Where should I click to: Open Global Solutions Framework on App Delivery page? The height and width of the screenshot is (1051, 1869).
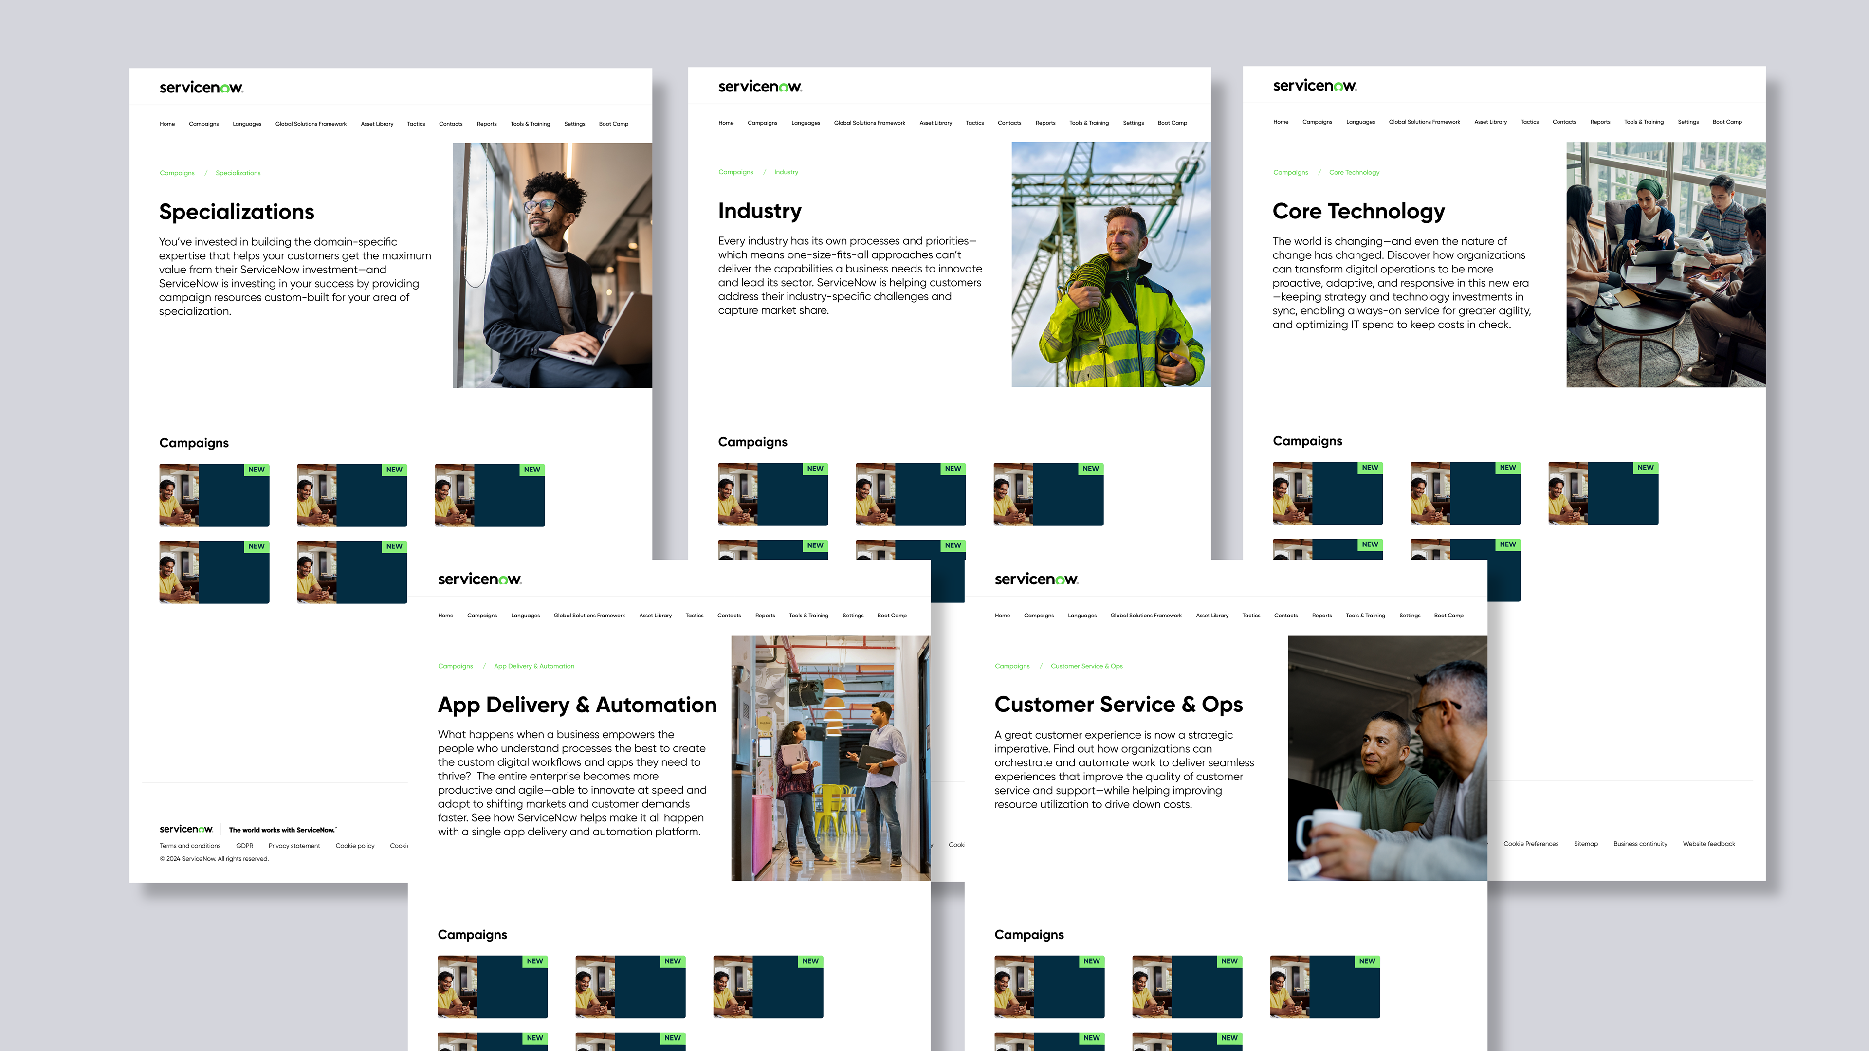pos(589,616)
